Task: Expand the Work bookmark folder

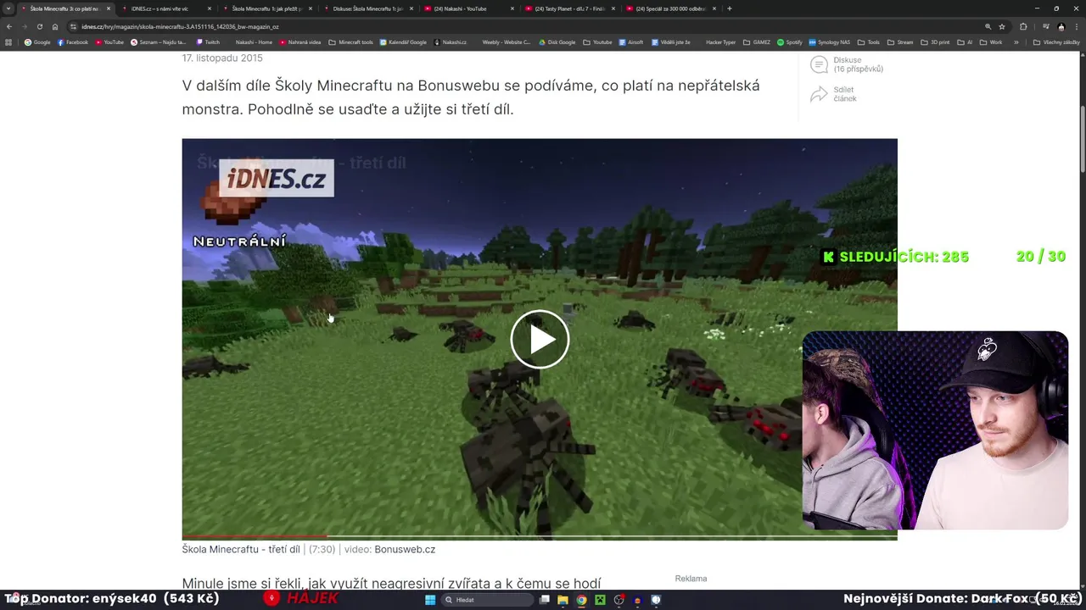Action: click(x=991, y=42)
